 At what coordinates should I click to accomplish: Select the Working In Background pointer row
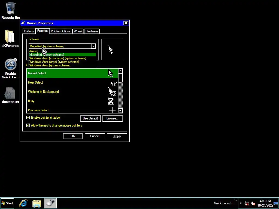point(72,92)
